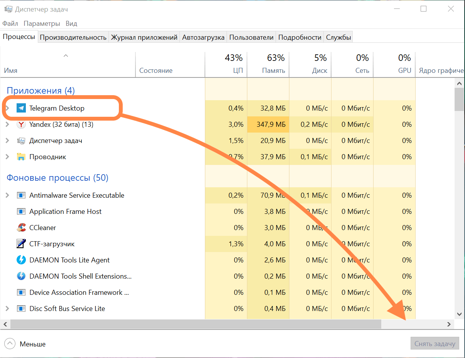This screenshot has height=358, width=465.
Task: Click the CCleaner process icon
Action: click(21, 228)
